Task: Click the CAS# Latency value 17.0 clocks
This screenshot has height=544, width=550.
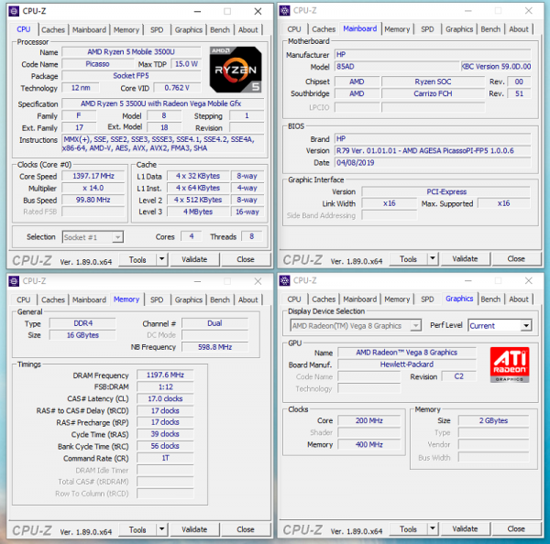Action: pos(165,399)
